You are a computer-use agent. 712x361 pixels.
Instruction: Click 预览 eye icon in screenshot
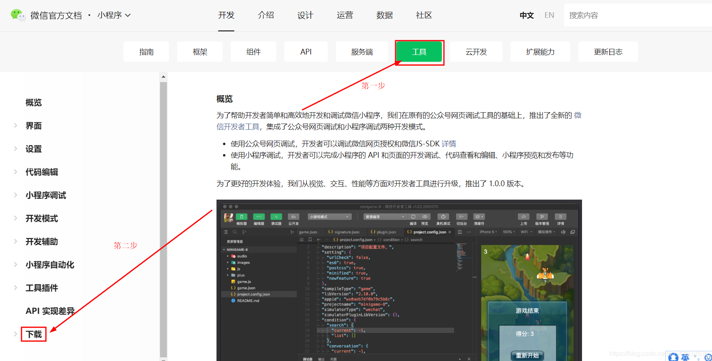425,217
